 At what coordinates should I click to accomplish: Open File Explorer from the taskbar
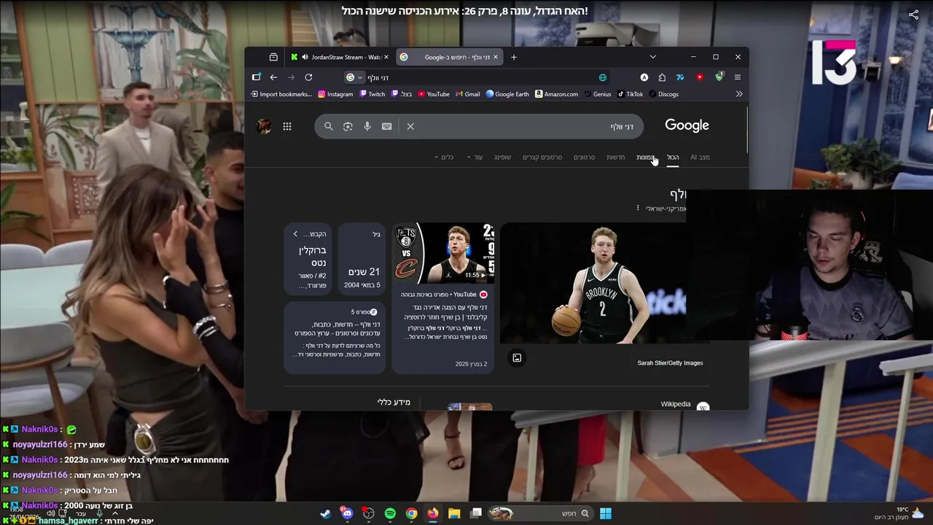(x=454, y=513)
